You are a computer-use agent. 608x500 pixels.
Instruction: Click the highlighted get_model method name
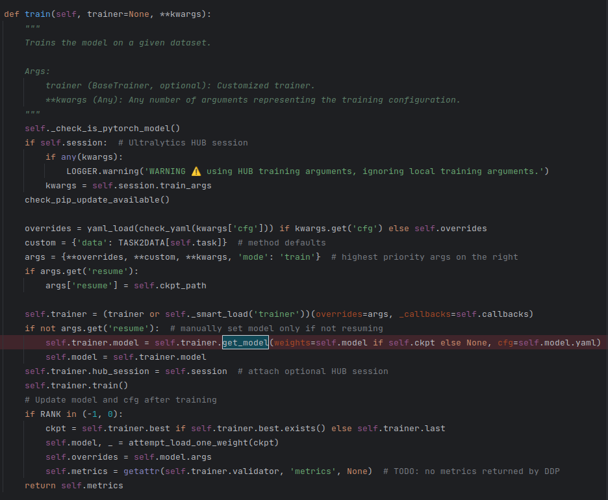point(244,342)
